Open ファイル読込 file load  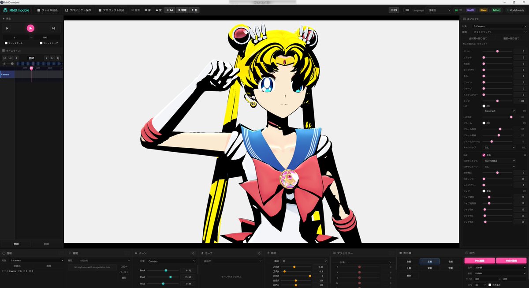coord(48,10)
